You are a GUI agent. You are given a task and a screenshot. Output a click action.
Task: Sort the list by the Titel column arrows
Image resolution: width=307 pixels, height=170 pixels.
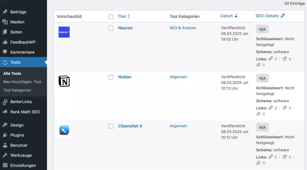[x=129, y=16]
